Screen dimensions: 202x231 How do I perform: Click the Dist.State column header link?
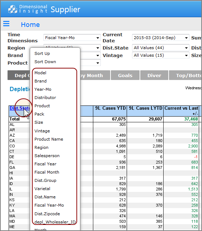click(x=20, y=108)
